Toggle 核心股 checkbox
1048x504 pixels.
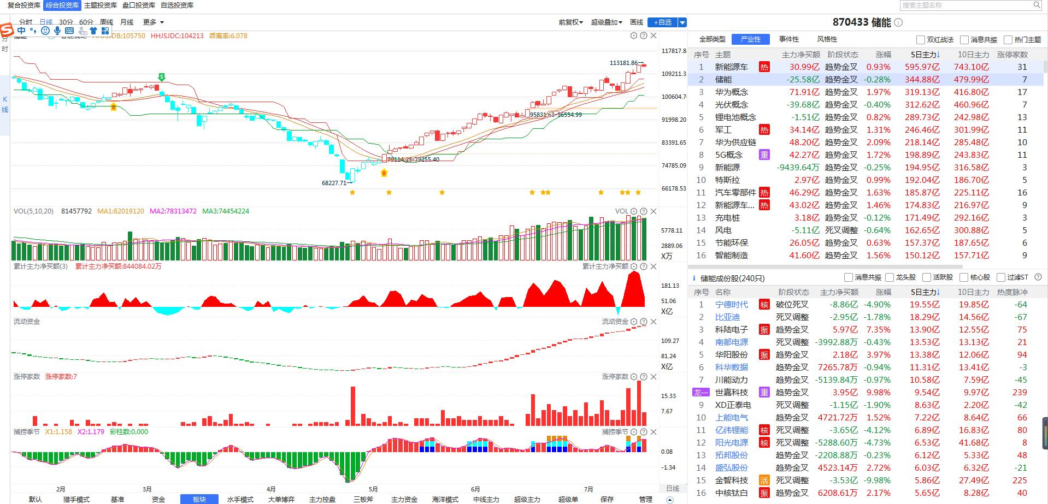pyautogui.click(x=964, y=277)
